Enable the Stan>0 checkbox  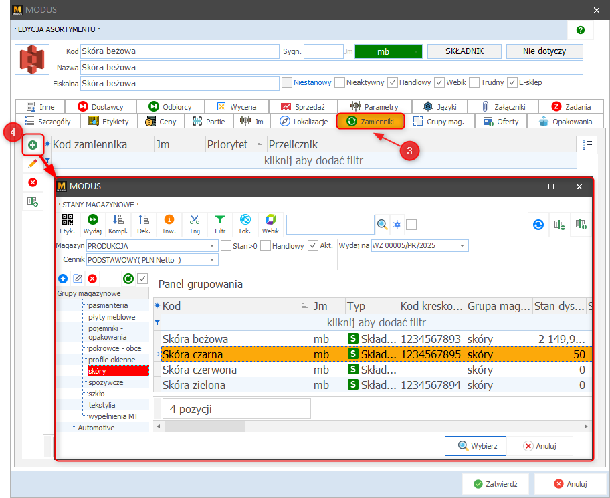pos(226,245)
